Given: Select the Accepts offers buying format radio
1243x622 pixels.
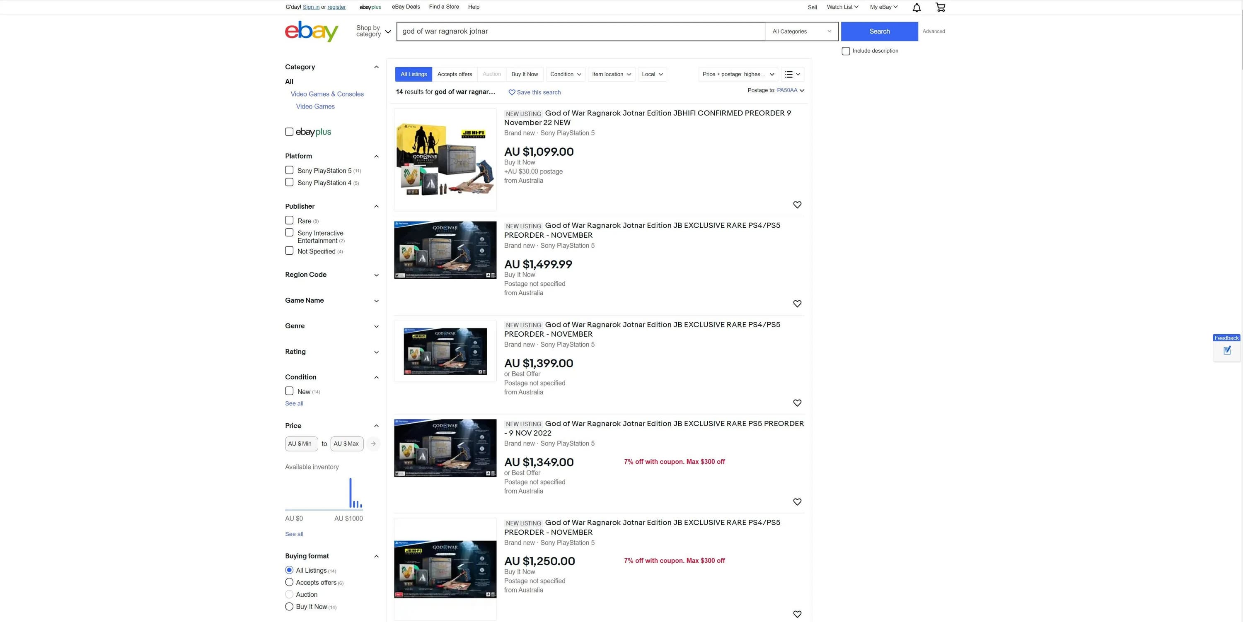Looking at the screenshot, I should [289, 583].
